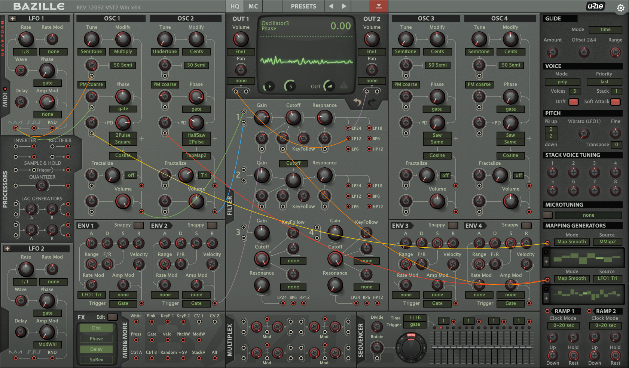This screenshot has height=368, width=629.
Task: Click the plus icon next to LFO 1
Action: 12,18
